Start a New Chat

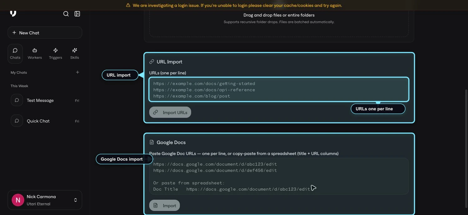tap(45, 32)
